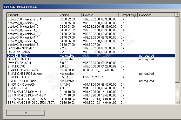This screenshot has height=120, width=181.
Task: Select the SIMATIC CFC row
Action: [91, 66]
